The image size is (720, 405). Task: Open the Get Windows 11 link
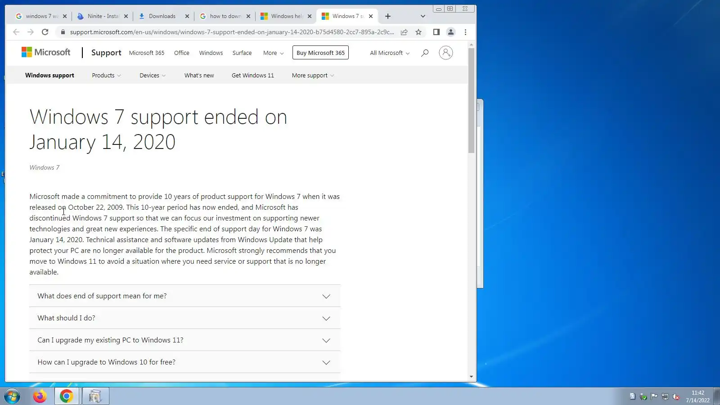(253, 75)
